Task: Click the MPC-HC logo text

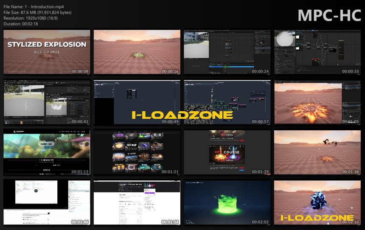Action: point(329,16)
